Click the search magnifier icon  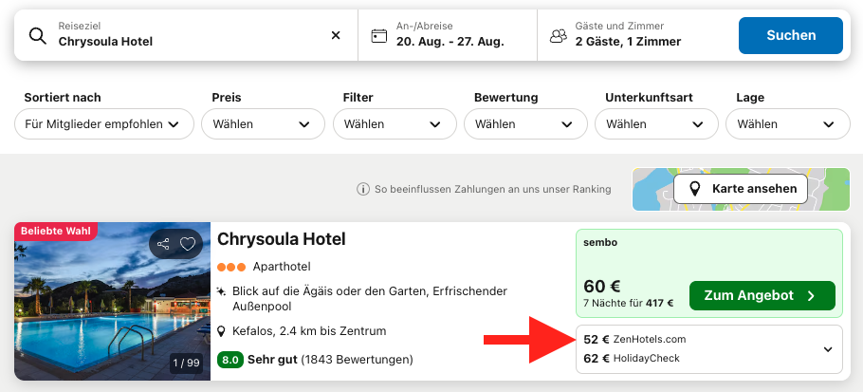[37, 36]
